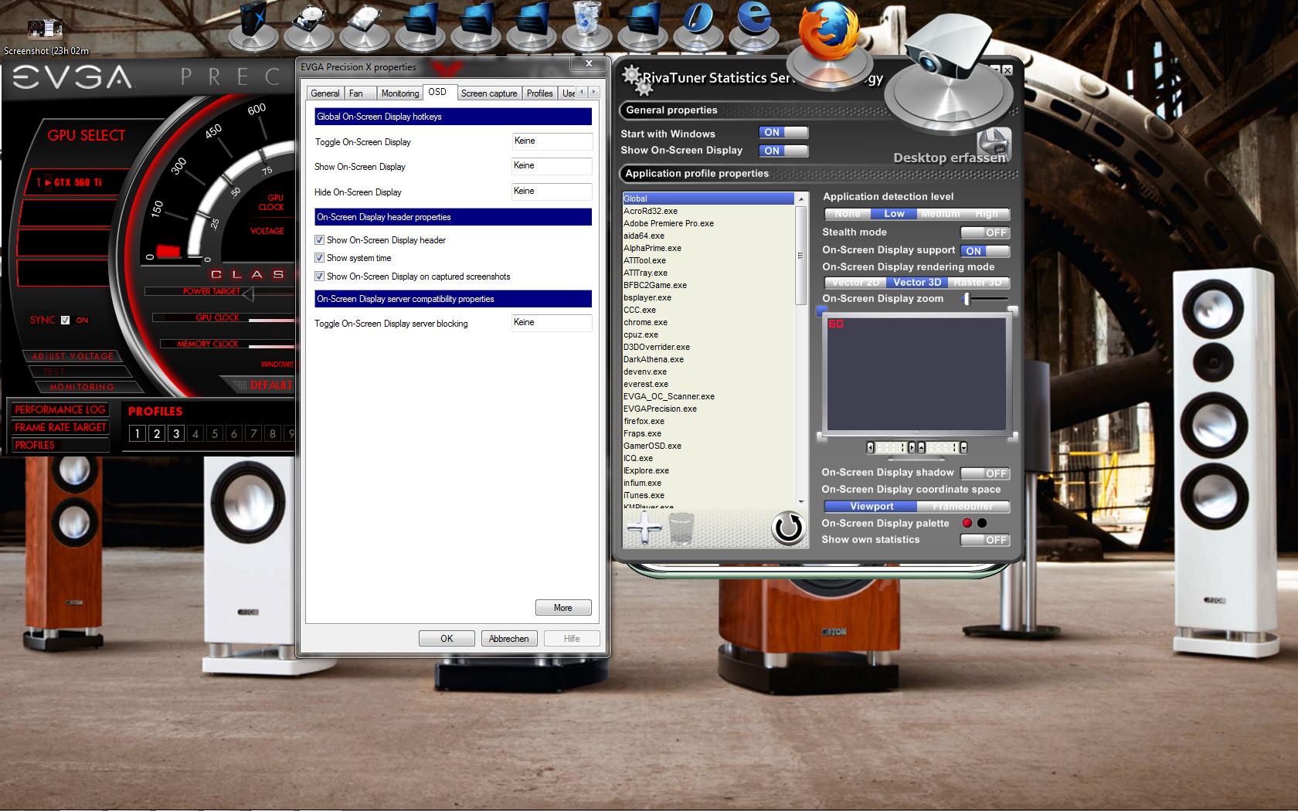Click the More button
This screenshot has height=811, width=1298.
563,608
